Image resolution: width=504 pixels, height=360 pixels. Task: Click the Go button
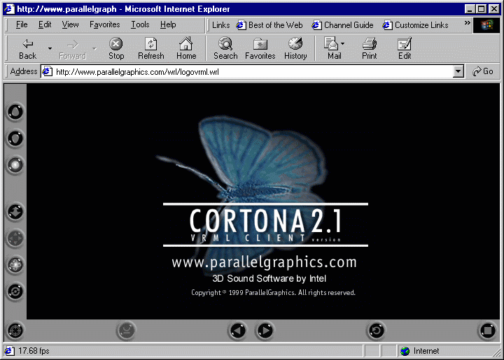click(x=483, y=71)
